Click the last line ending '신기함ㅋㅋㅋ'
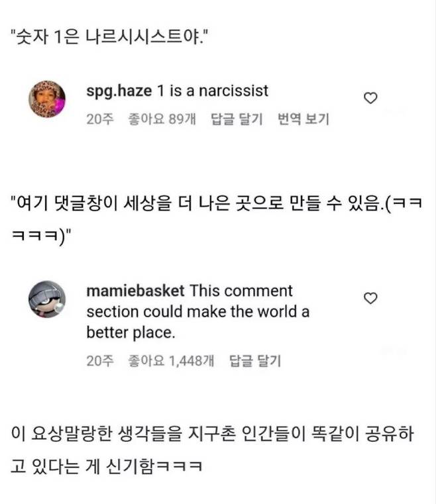 point(107,466)
